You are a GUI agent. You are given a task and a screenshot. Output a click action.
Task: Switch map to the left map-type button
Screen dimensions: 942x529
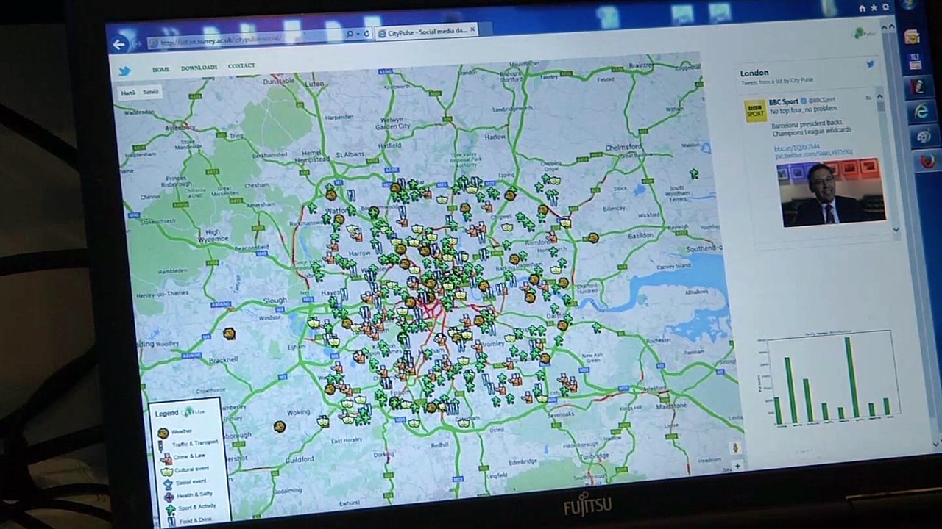click(128, 93)
